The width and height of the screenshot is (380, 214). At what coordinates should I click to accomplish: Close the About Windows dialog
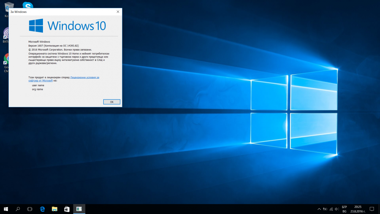click(x=118, y=12)
